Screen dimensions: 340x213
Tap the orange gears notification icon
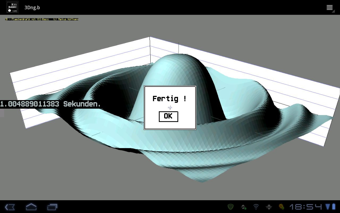[281, 207]
